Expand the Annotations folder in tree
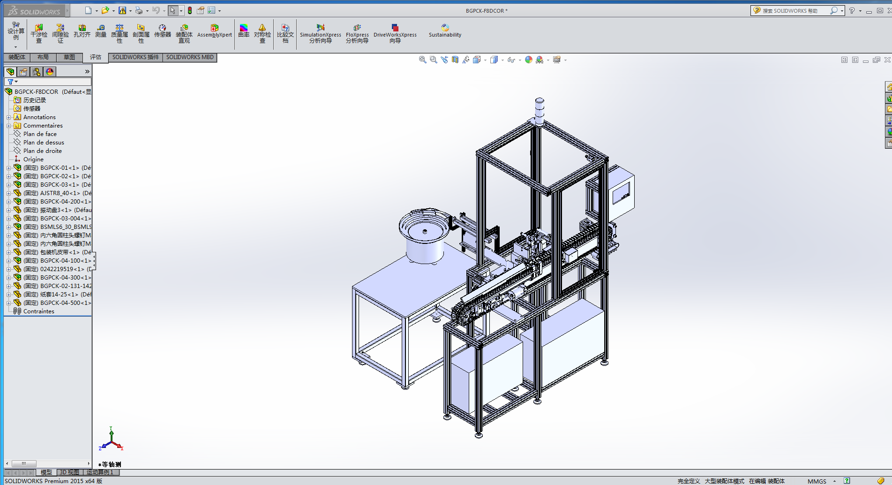Screen dimensions: 892x485 pos(8,117)
